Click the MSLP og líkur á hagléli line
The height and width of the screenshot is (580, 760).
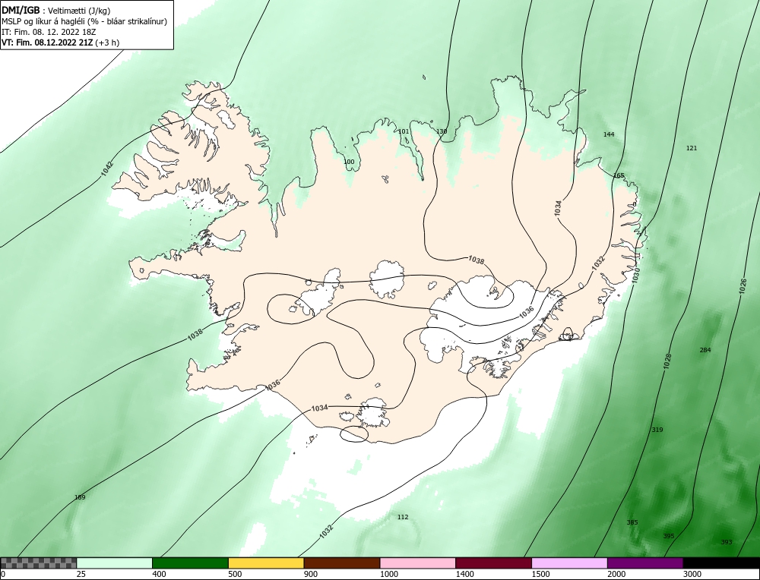click(84, 21)
